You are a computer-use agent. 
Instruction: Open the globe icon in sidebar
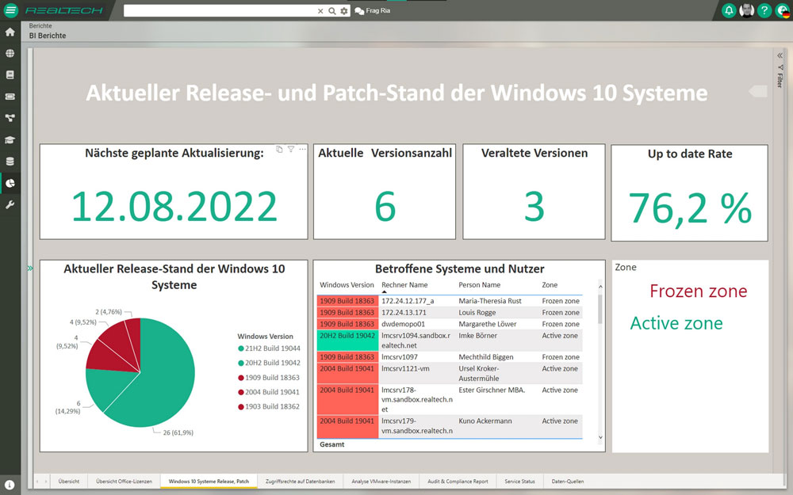10,54
